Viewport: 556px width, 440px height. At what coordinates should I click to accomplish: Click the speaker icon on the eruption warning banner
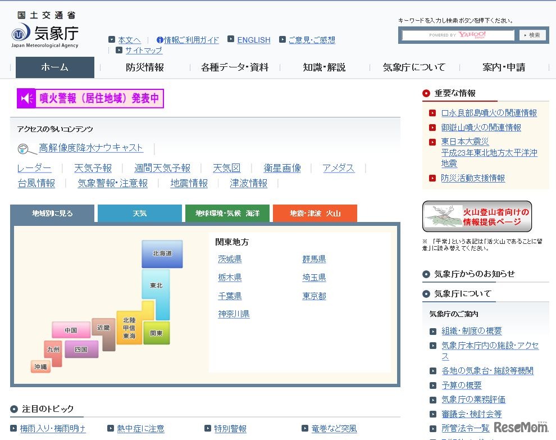(x=25, y=98)
